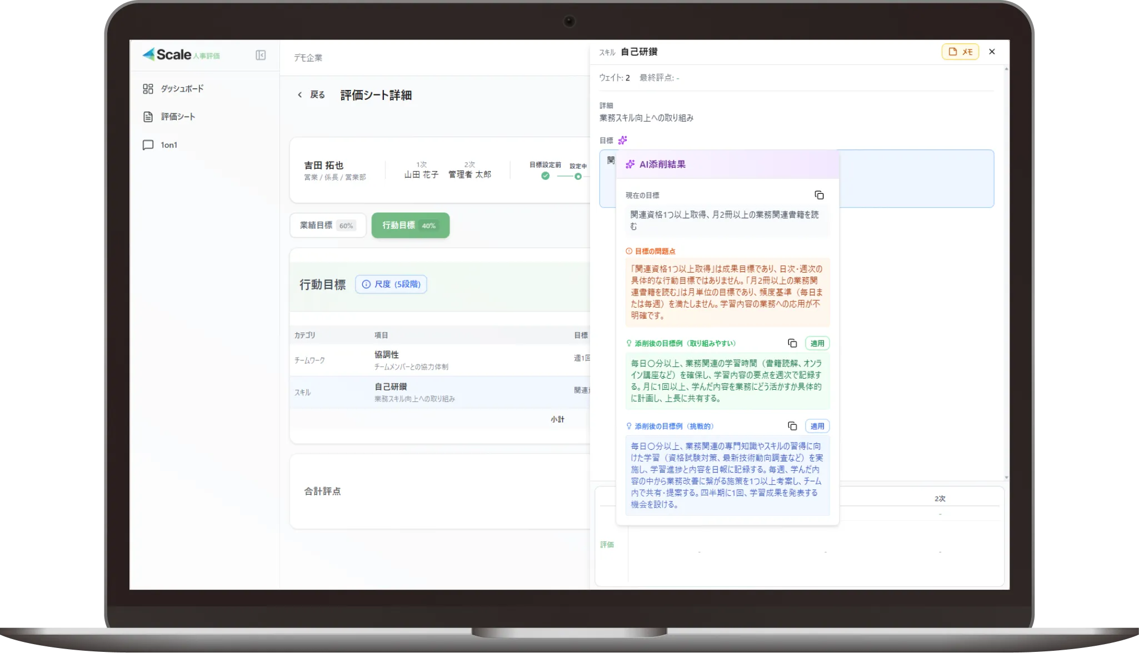Apply the easier goal with the 適用 button
1139x653 pixels.
tap(817, 343)
